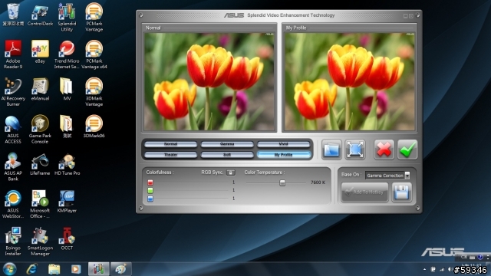Open the Recycle Bin desktop icon
This screenshot has width=491, height=276.
point(13,15)
